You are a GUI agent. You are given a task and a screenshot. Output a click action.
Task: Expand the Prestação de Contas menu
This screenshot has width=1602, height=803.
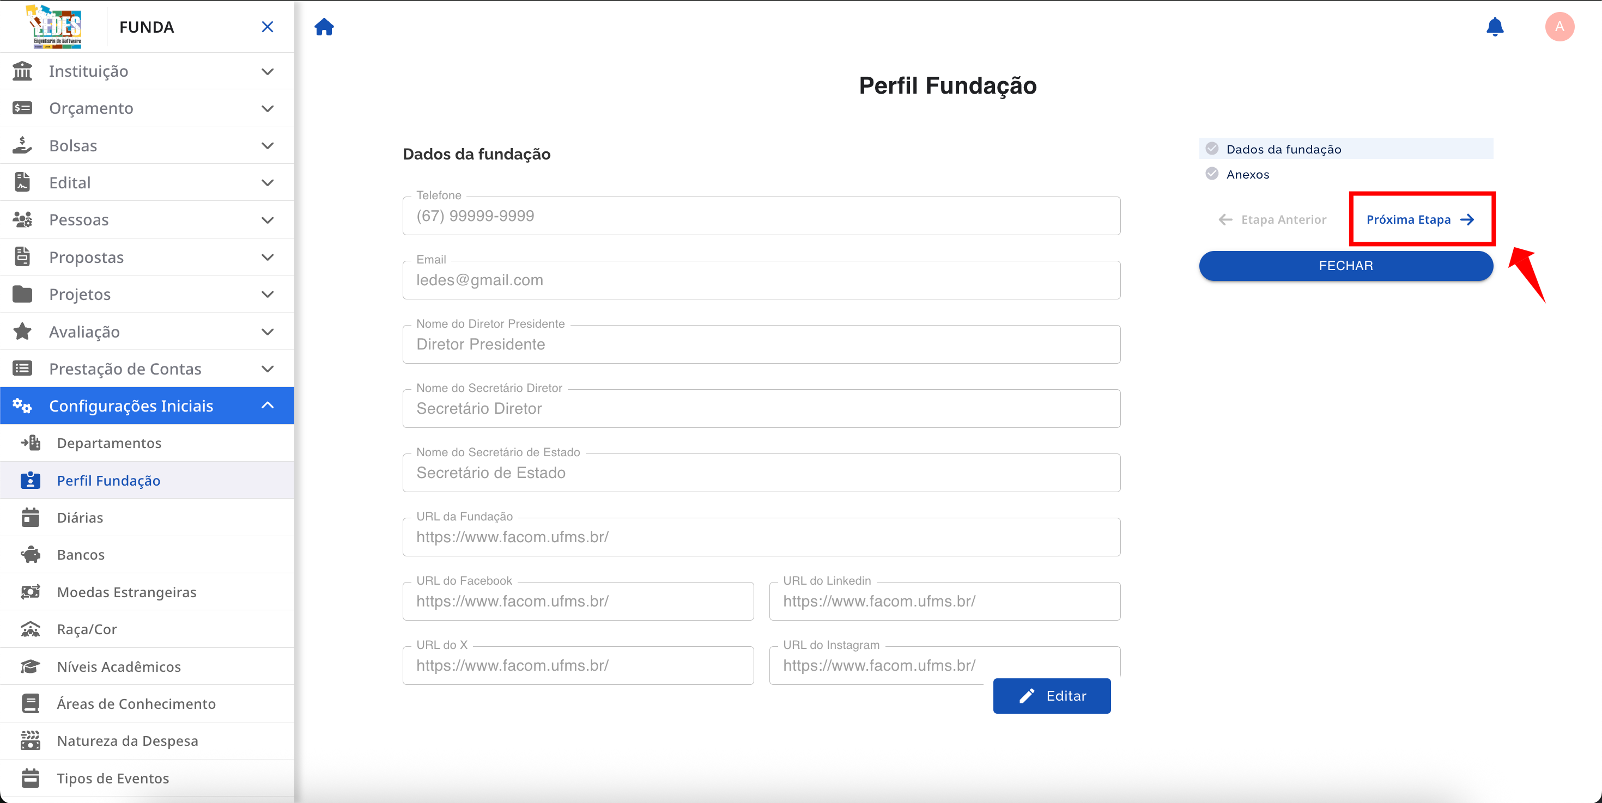pos(268,368)
